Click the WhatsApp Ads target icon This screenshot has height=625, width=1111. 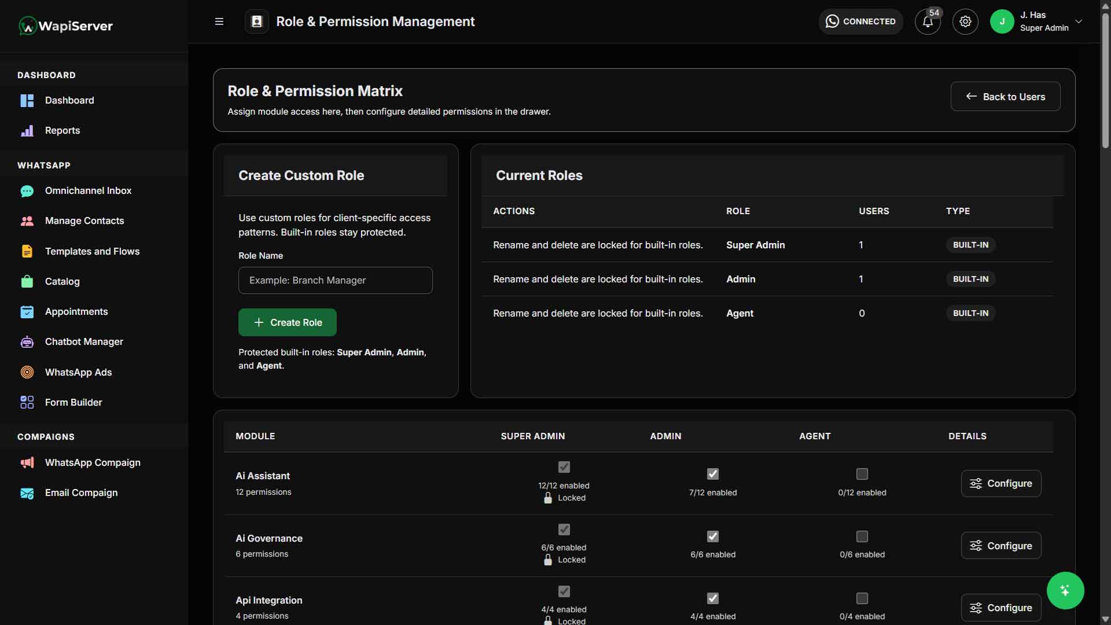[x=27, y=372]
